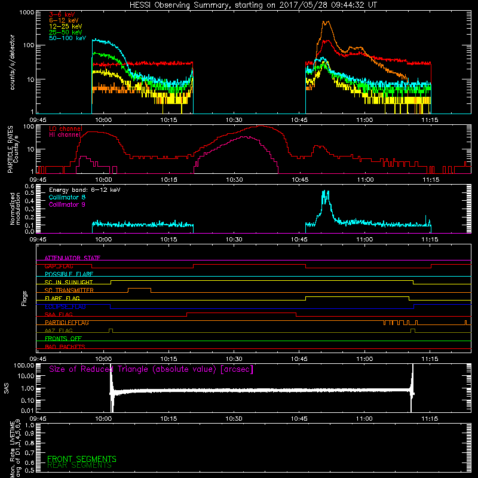Select the Collimator 8 legend entry

pyautogui.click(x=67, y=197)
